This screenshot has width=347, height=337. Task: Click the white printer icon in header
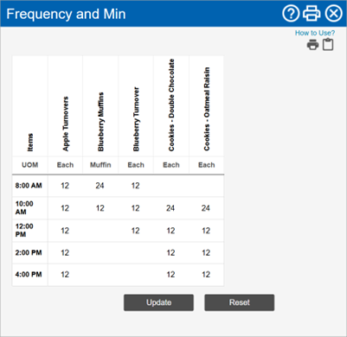[312, 14]
